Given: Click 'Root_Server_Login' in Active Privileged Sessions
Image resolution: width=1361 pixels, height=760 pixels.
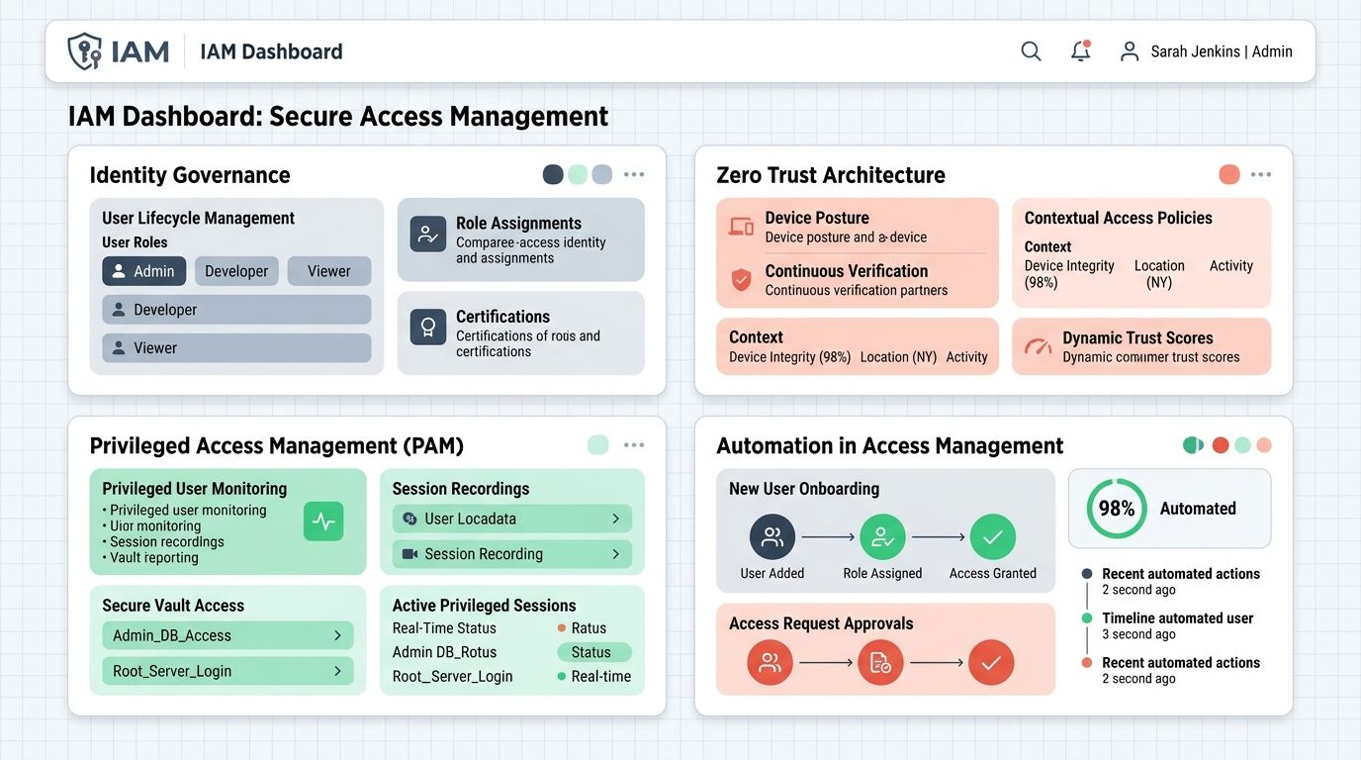Looking at the screenshot, I should [x=453, y=677].
